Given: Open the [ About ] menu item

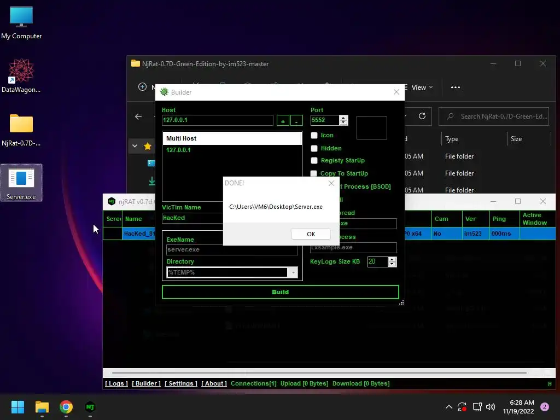Looking at the screenshot, I should coord(214,383).
